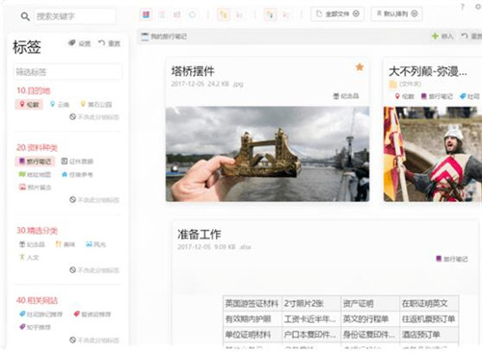
Task: Open the 大不列颠-弥漫... card title
Action: 428,71
